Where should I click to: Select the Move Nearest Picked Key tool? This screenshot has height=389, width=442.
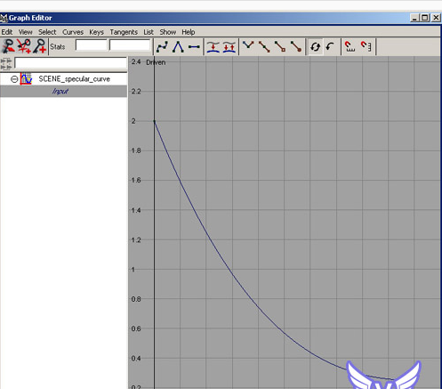coord(8,46)
